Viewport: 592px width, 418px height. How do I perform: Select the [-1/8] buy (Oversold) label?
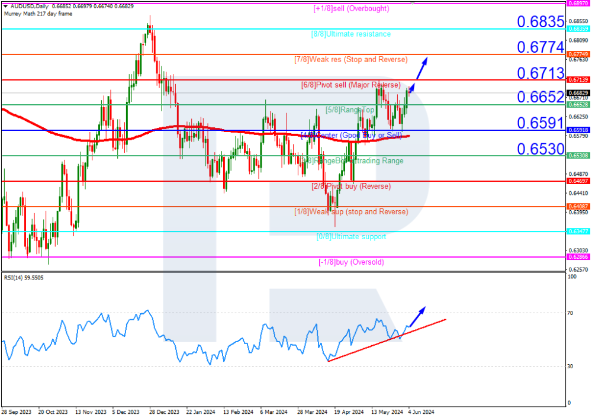click(350, 262)
